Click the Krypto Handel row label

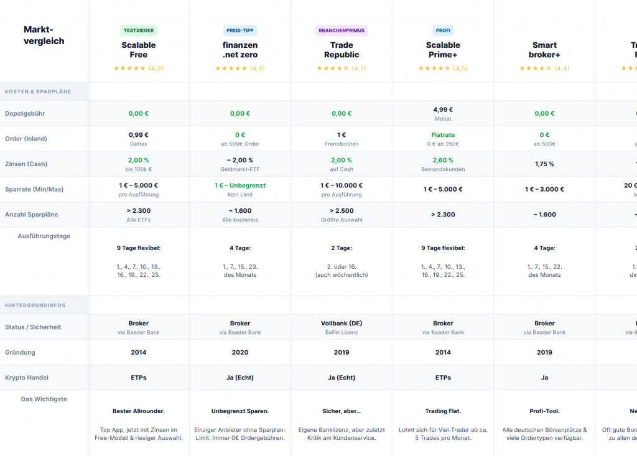click(27, 378)
